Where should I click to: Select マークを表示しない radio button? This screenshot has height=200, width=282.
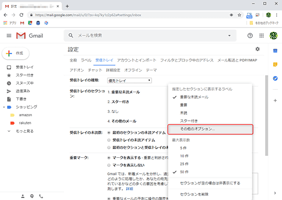pos(109,165)
